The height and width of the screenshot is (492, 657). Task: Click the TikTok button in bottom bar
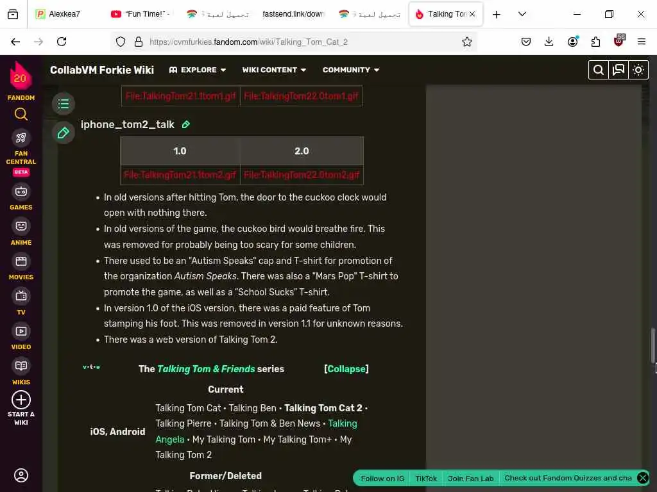point(426,479)
